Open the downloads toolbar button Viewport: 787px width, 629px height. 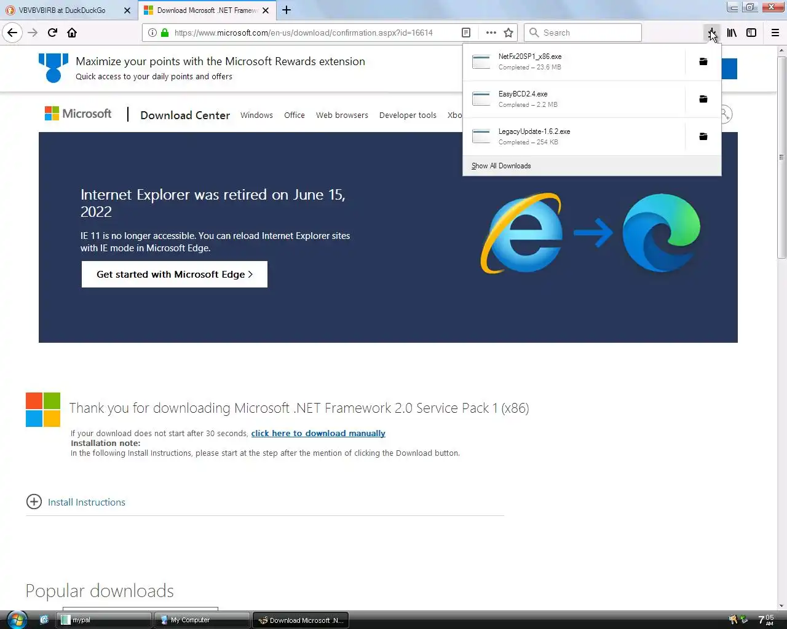click(711, 33)
